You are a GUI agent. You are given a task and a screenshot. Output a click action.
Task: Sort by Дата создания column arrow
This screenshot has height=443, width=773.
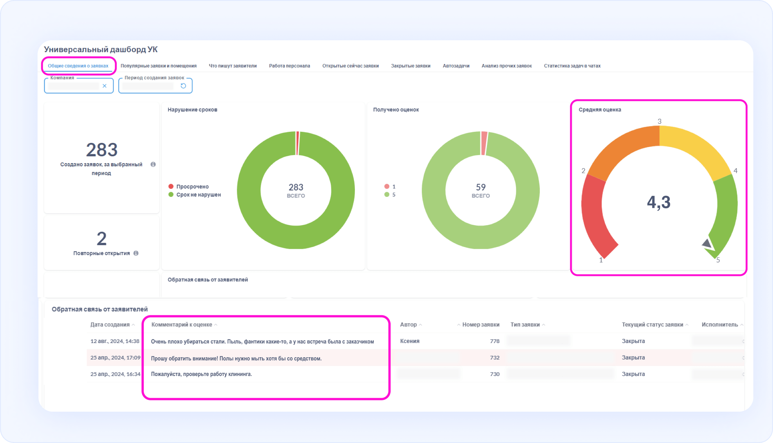tap(133, 325)
